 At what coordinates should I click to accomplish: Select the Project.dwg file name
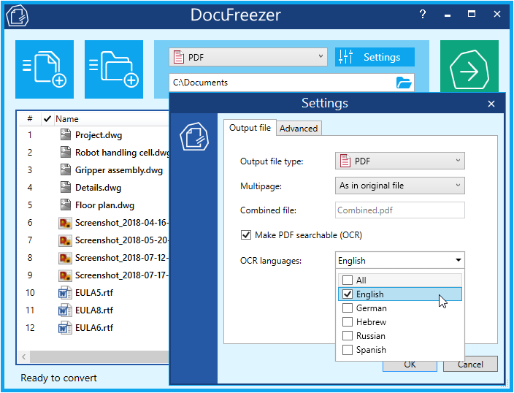click(x=99, y=135)
